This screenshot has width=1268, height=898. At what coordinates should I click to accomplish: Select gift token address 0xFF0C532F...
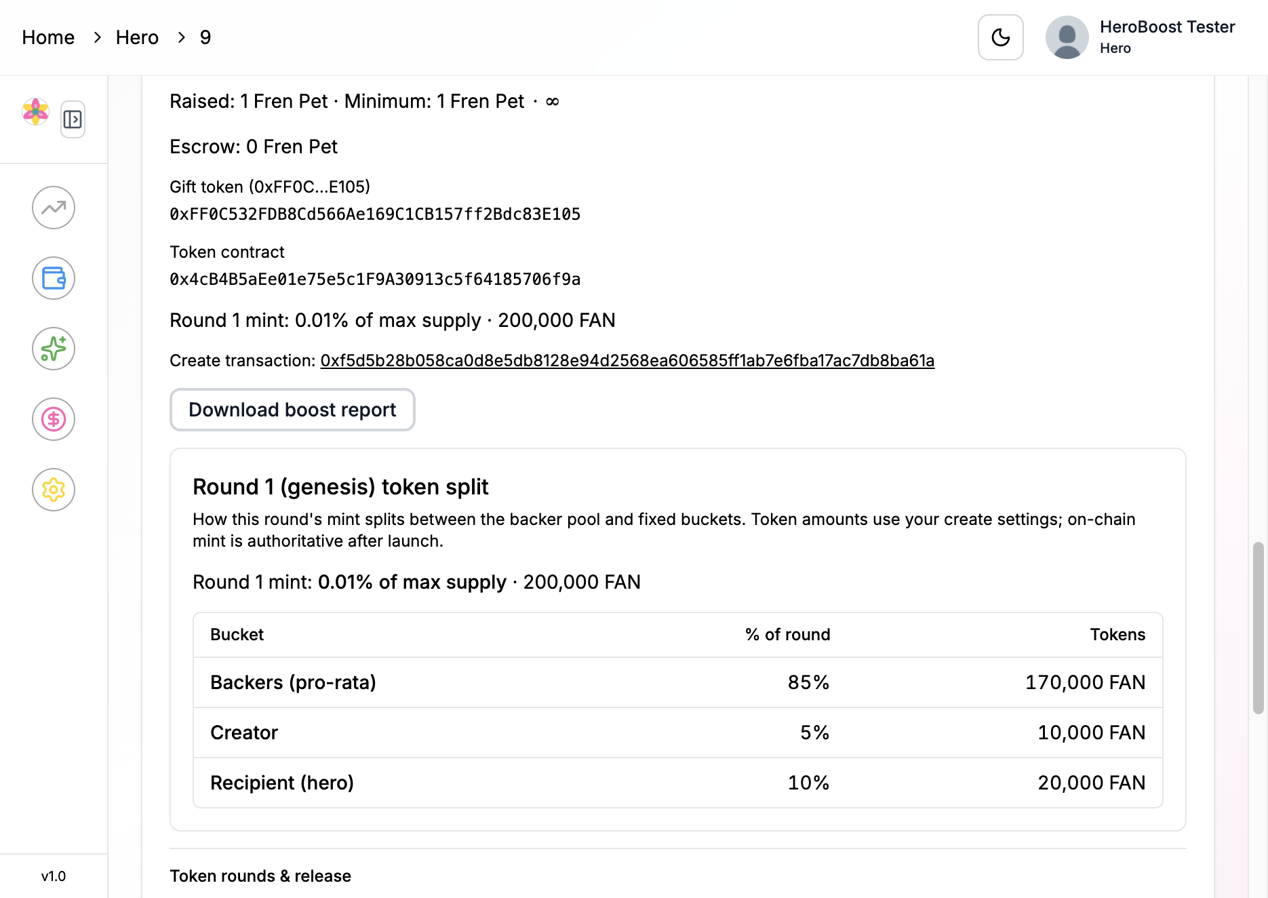coord(375,214)
